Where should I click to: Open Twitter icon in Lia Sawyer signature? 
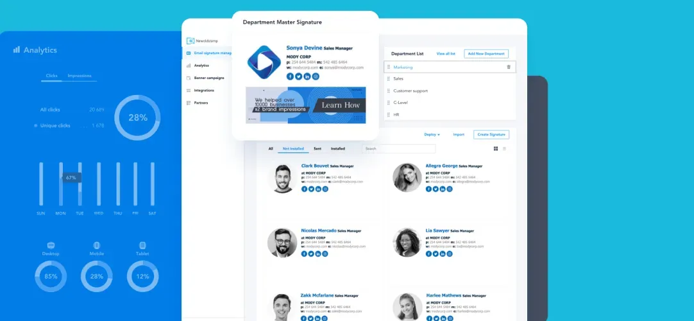click(x=436, y=254)
